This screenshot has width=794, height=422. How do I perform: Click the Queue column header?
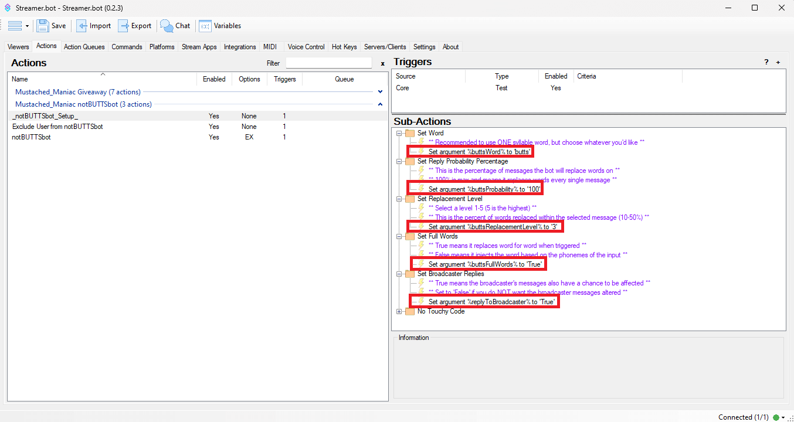(344, 79)
